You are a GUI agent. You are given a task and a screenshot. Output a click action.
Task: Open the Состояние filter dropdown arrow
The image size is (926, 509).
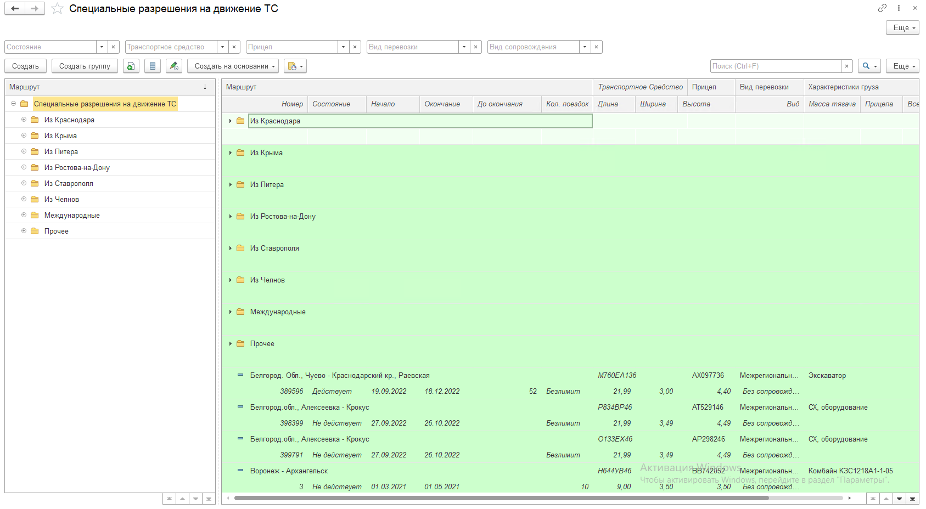[102, 47]
